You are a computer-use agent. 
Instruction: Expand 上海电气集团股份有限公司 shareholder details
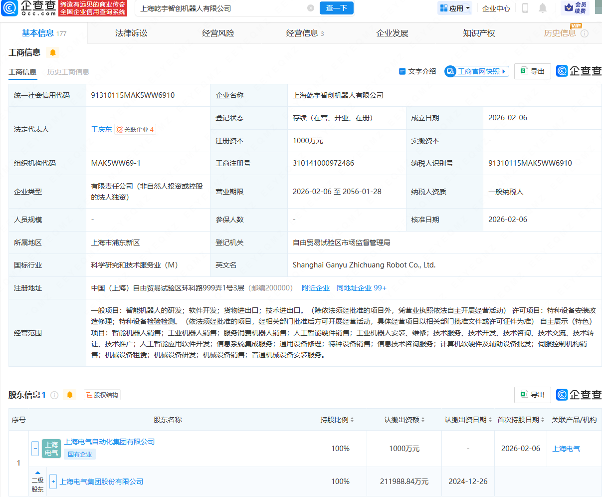tap(53, 482)
